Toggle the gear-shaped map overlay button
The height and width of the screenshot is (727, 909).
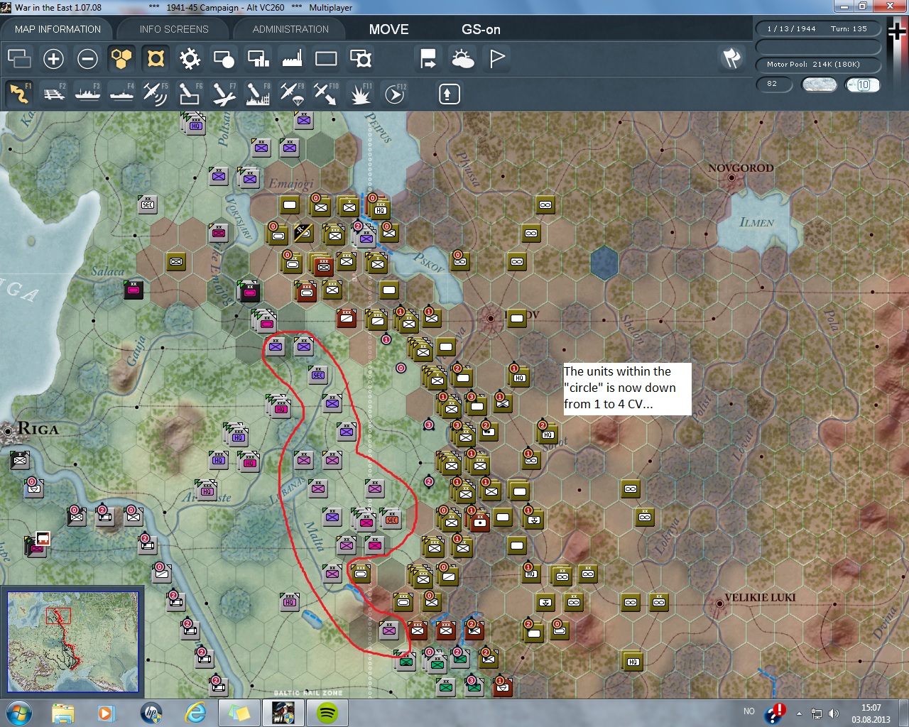(190, 58)
